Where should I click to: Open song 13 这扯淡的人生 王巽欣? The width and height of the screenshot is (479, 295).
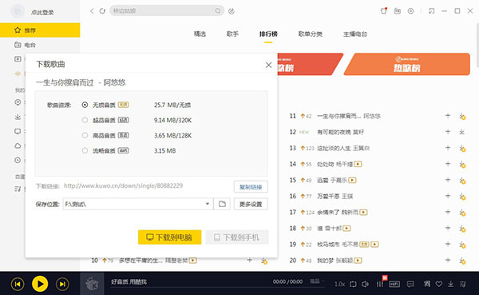[x=343, y=148]
